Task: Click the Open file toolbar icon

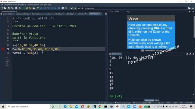Action: (x=5, y=8)
